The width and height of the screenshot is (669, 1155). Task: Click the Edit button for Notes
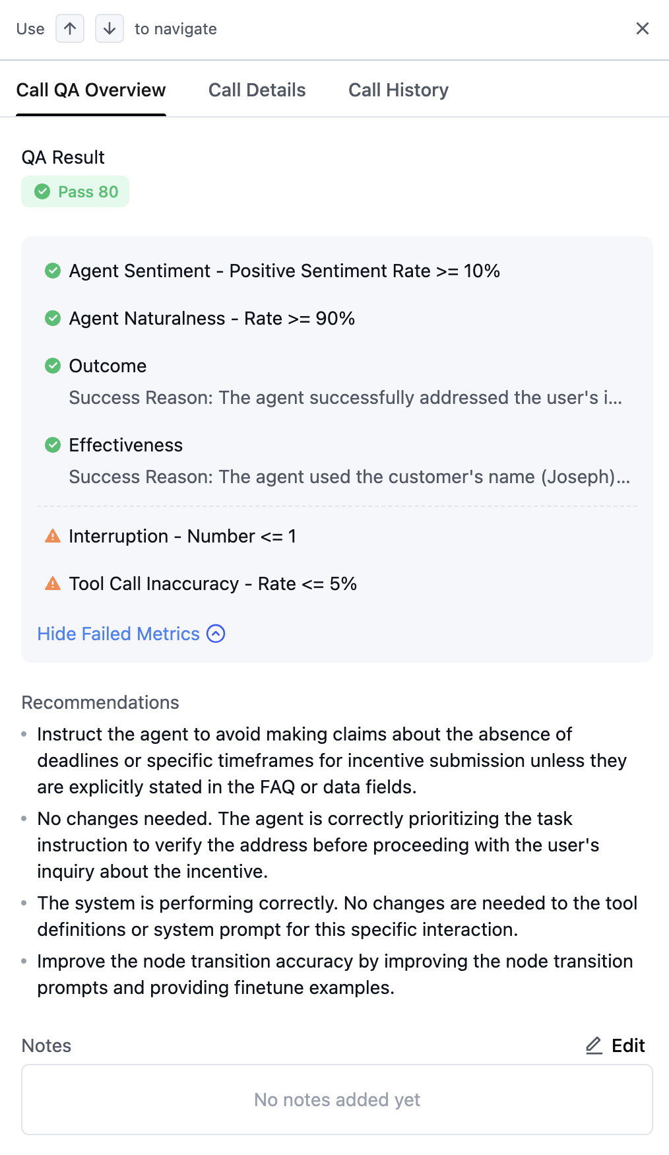627,1045
